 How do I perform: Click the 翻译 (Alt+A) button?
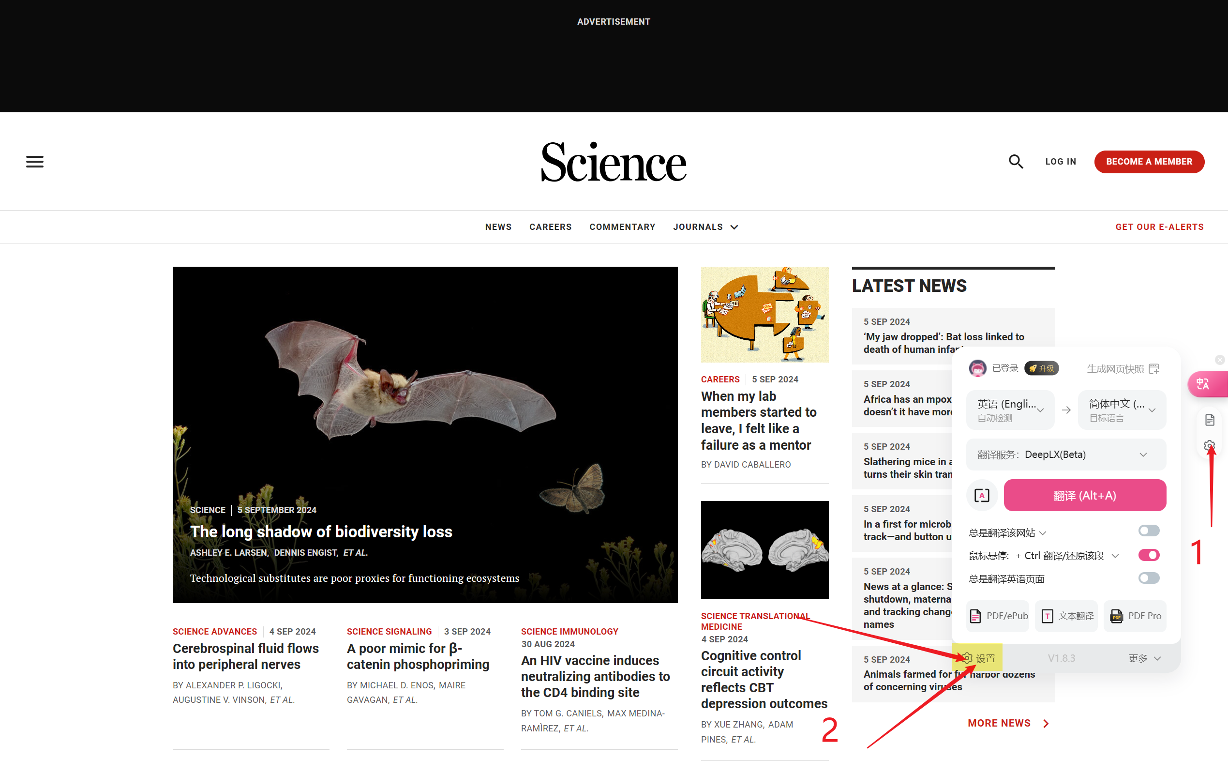(1085, 495)
